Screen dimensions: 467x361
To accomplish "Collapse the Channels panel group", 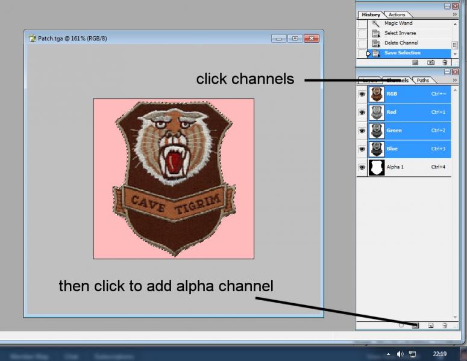I will coord(447,72).
